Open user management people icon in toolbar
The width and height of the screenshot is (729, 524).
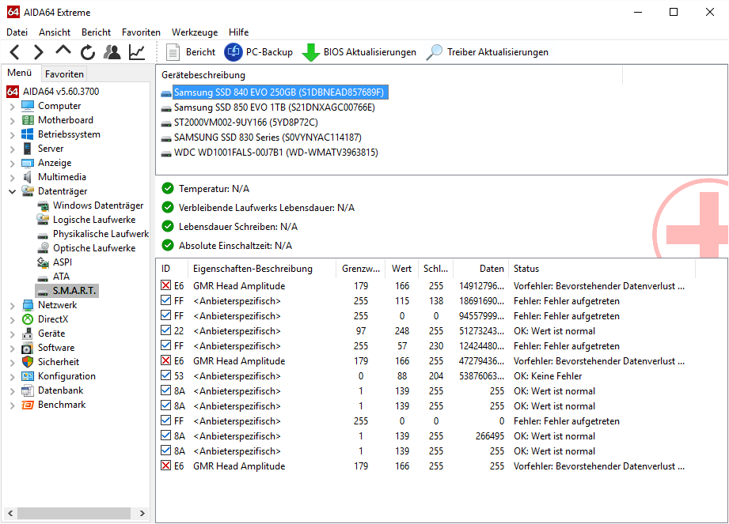point(112,52)
